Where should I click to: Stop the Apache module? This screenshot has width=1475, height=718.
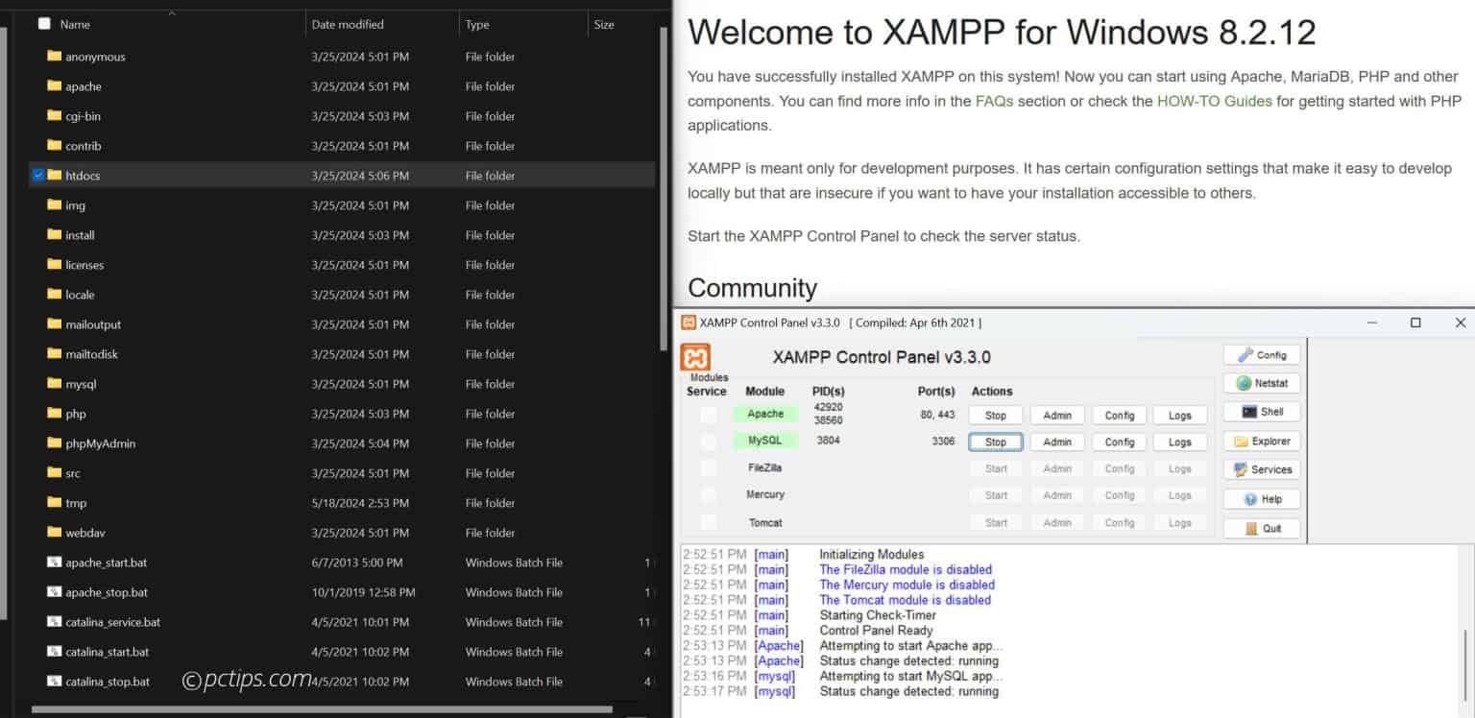click(x=995, y=416)
